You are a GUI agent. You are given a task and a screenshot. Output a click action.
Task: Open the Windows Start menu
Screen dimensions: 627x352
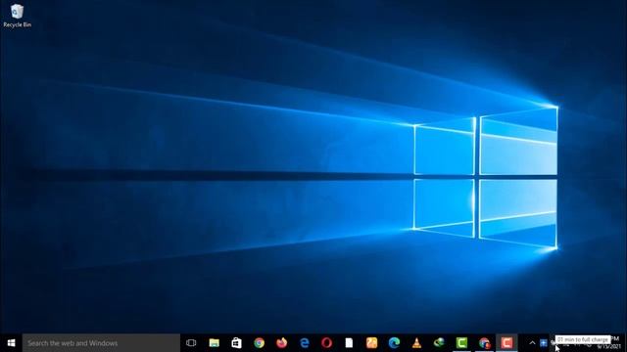pyautogui.click(x=11, y=343)
